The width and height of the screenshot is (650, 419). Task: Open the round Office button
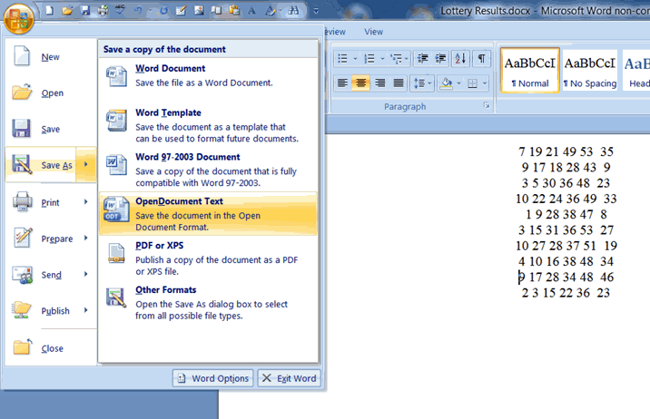click(x=18, y=18)
